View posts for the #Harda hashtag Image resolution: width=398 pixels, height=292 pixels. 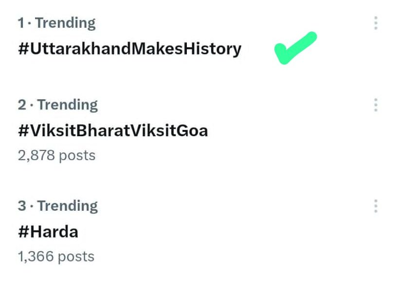click(48, 232)
